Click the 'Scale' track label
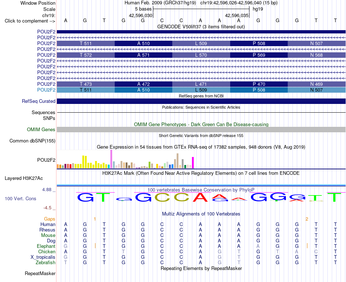The image size is (346, 282). click(49, 9)
